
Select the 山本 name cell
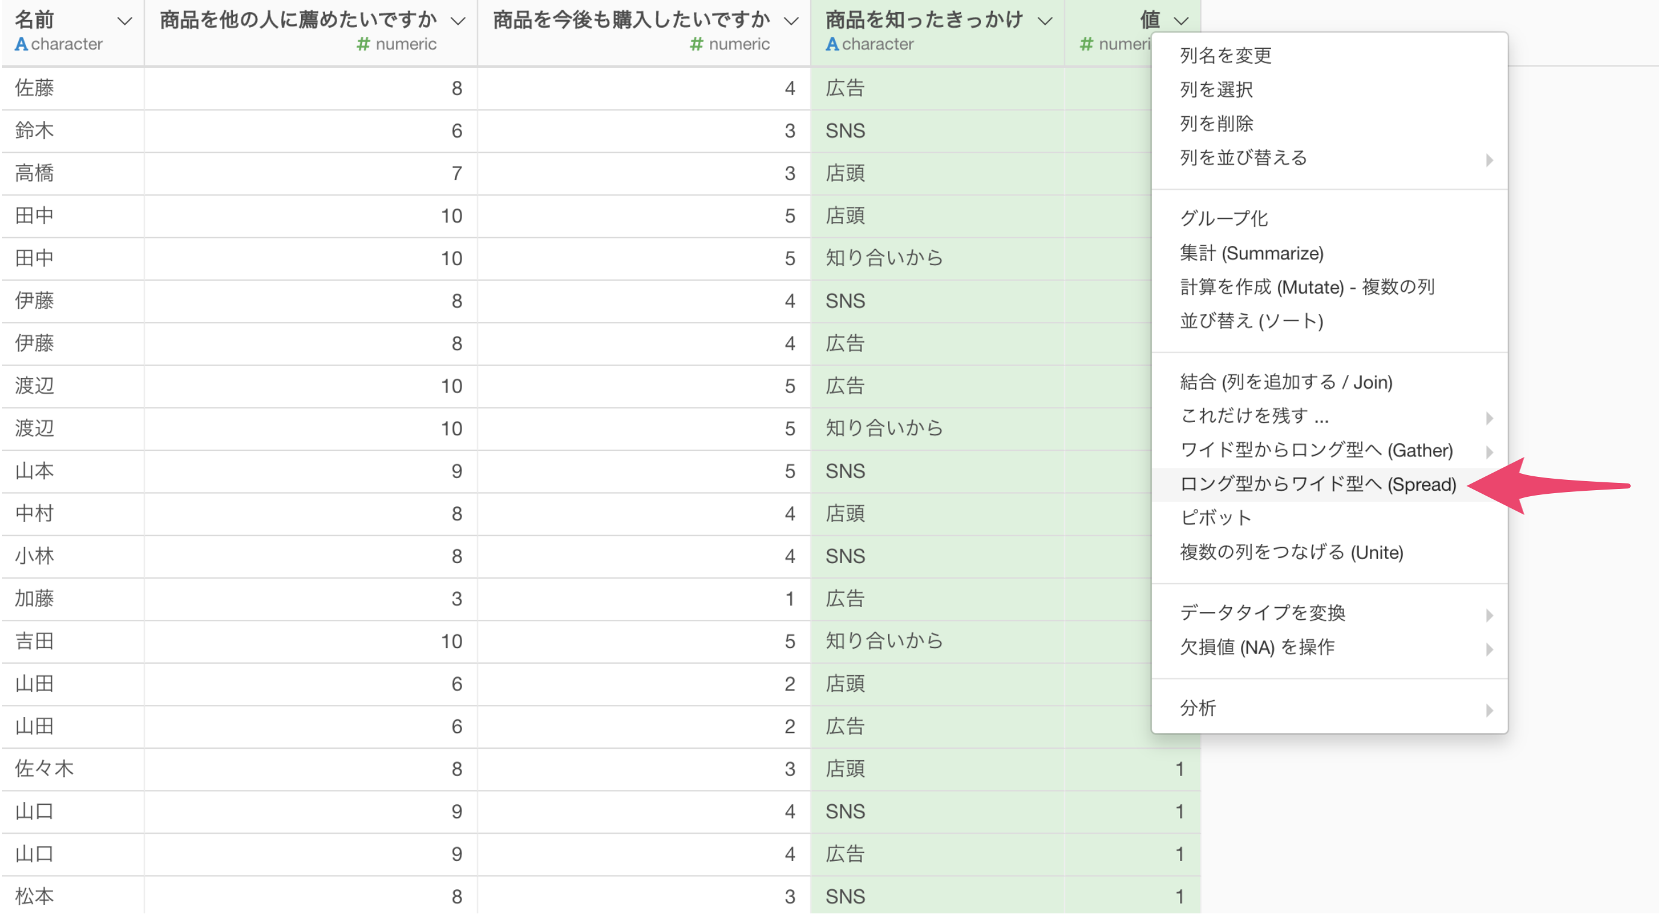[x=73, y=471]
